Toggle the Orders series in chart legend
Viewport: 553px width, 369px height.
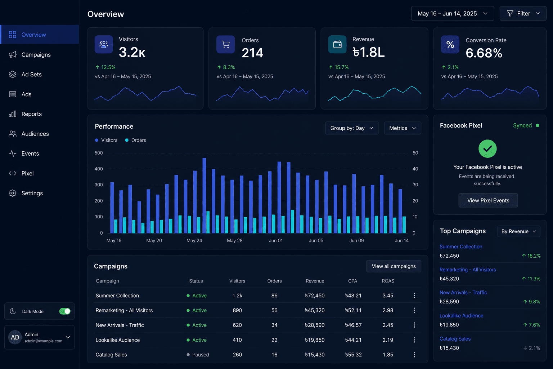[135, 140]
